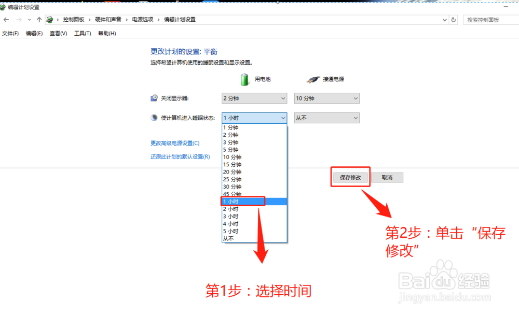This screenshot has height=315, width=519.
Task: Open the 从不 sleep dropdown for AC power
Action: point(326,118)
